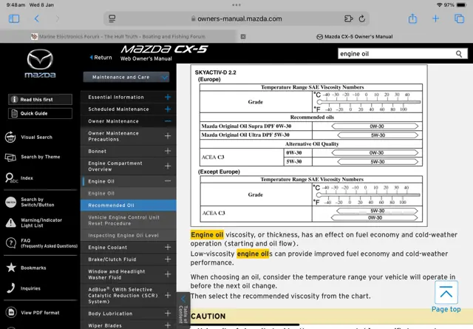Image resolution: width=473 pixels, height=329 pixels.
Task: Switch to the Hull Truth forum tab
Action: tap(118, 36)
